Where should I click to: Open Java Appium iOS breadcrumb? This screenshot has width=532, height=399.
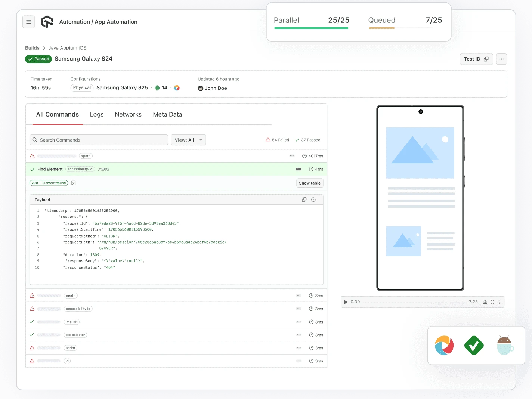tap(67, 48)
